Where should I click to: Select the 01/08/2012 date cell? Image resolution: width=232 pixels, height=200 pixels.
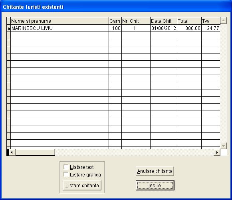(x=164, y=28)
